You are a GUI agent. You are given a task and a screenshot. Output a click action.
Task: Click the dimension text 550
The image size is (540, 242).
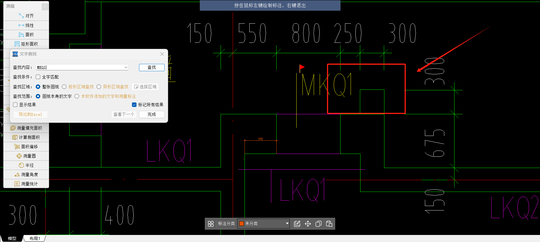pos(252,33)
